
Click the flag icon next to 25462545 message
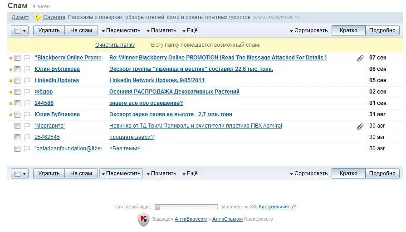point(27,138)
